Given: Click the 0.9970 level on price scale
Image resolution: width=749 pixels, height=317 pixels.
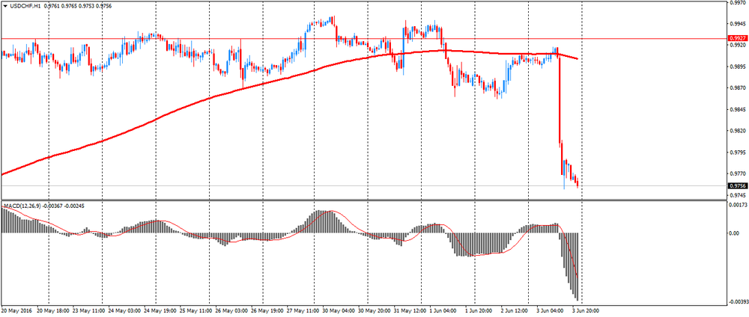Looking at the screenshot, I should pos(737,3).
